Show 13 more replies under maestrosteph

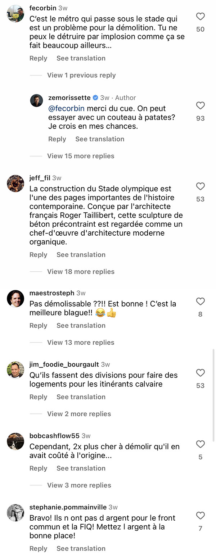[81, 343]
